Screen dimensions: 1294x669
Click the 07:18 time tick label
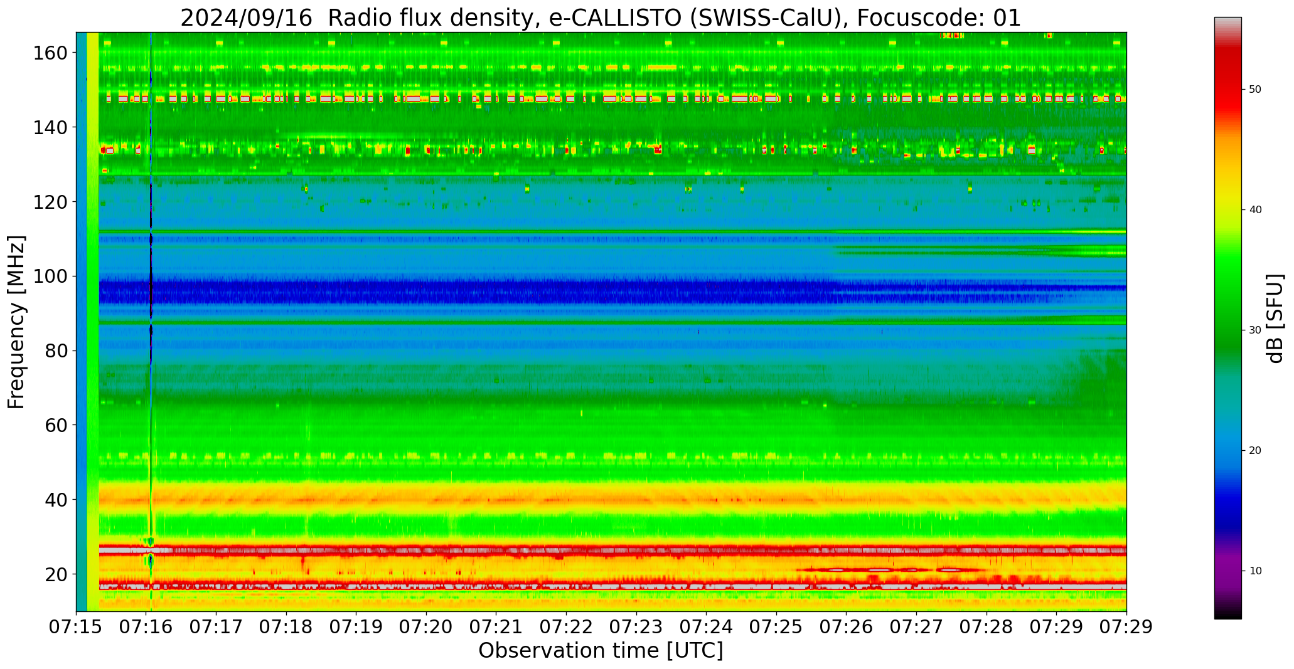point(286,627)
